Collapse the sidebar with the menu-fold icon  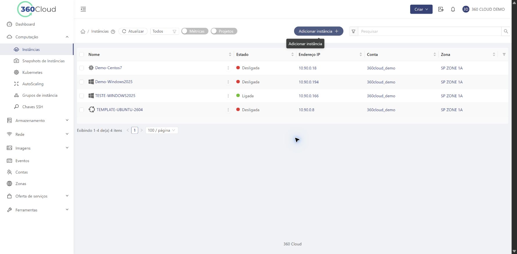click(83, 9)
